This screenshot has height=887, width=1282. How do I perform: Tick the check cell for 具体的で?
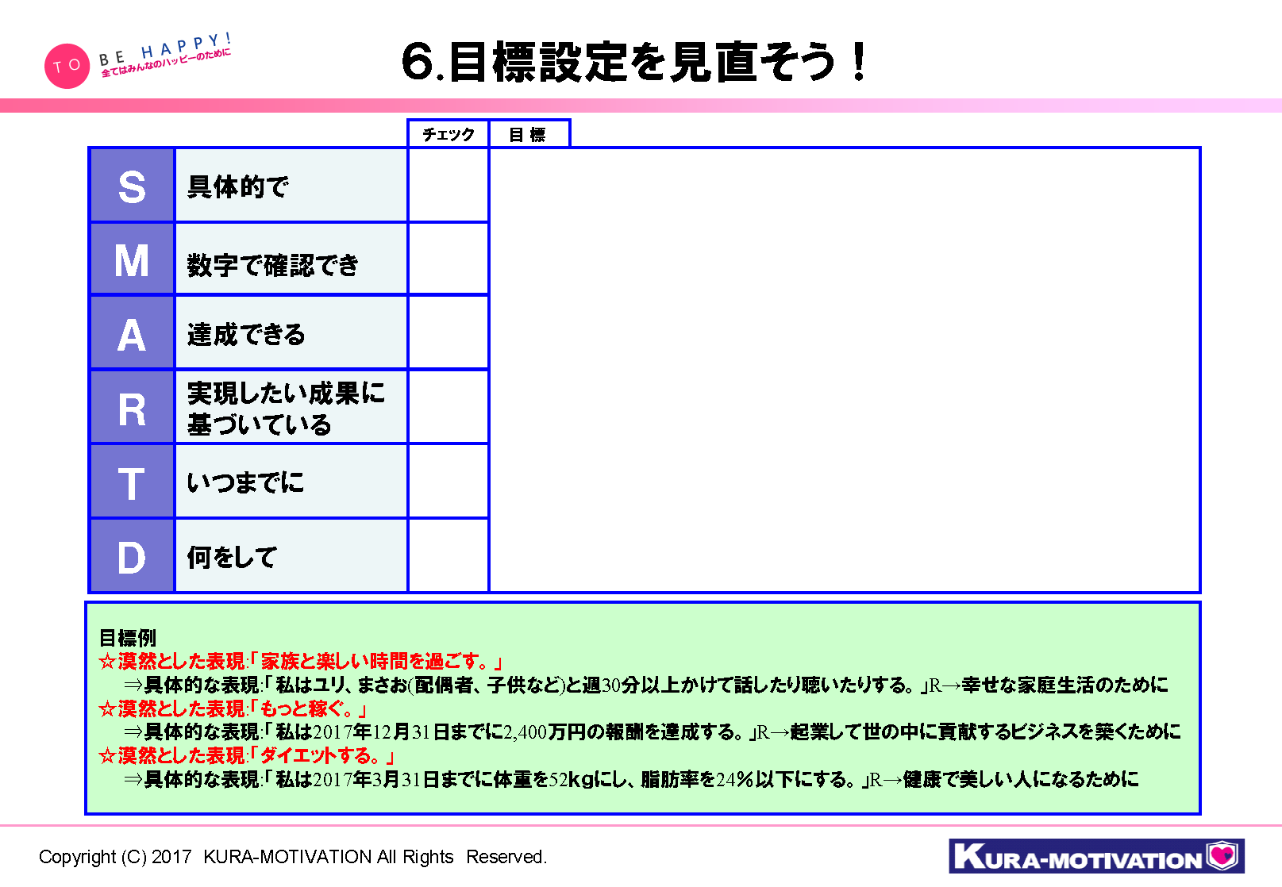(x=448, y=186)
